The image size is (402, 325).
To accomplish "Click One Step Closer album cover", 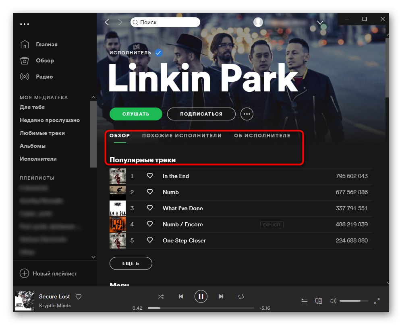I will (x=118, y=240).
